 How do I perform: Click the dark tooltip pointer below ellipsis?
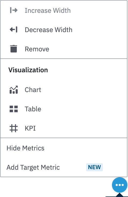[119, 195]
